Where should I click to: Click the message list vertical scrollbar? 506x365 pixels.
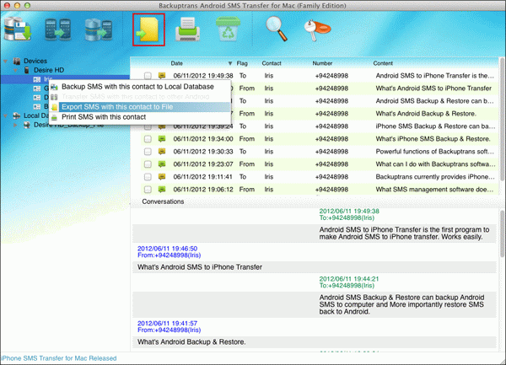coord(502,120)
